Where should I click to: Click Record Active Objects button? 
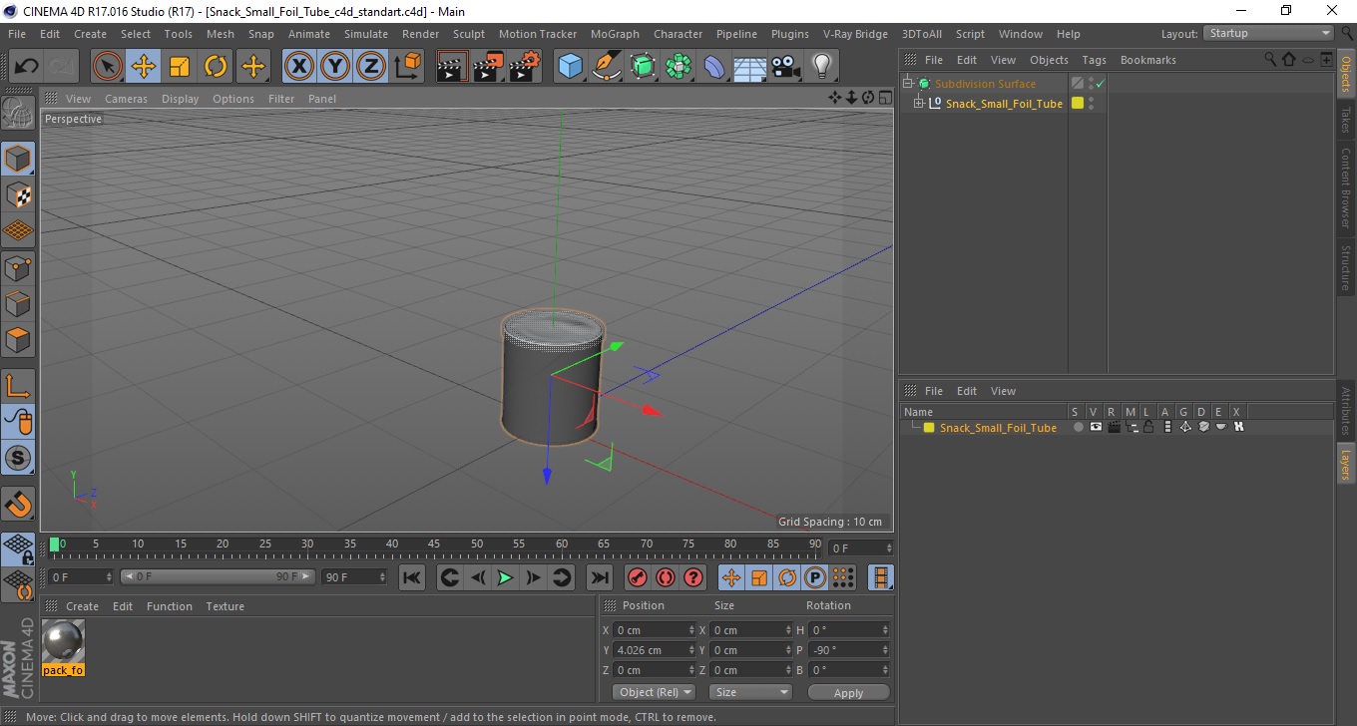pyautogui.click(x=637, y=577)
